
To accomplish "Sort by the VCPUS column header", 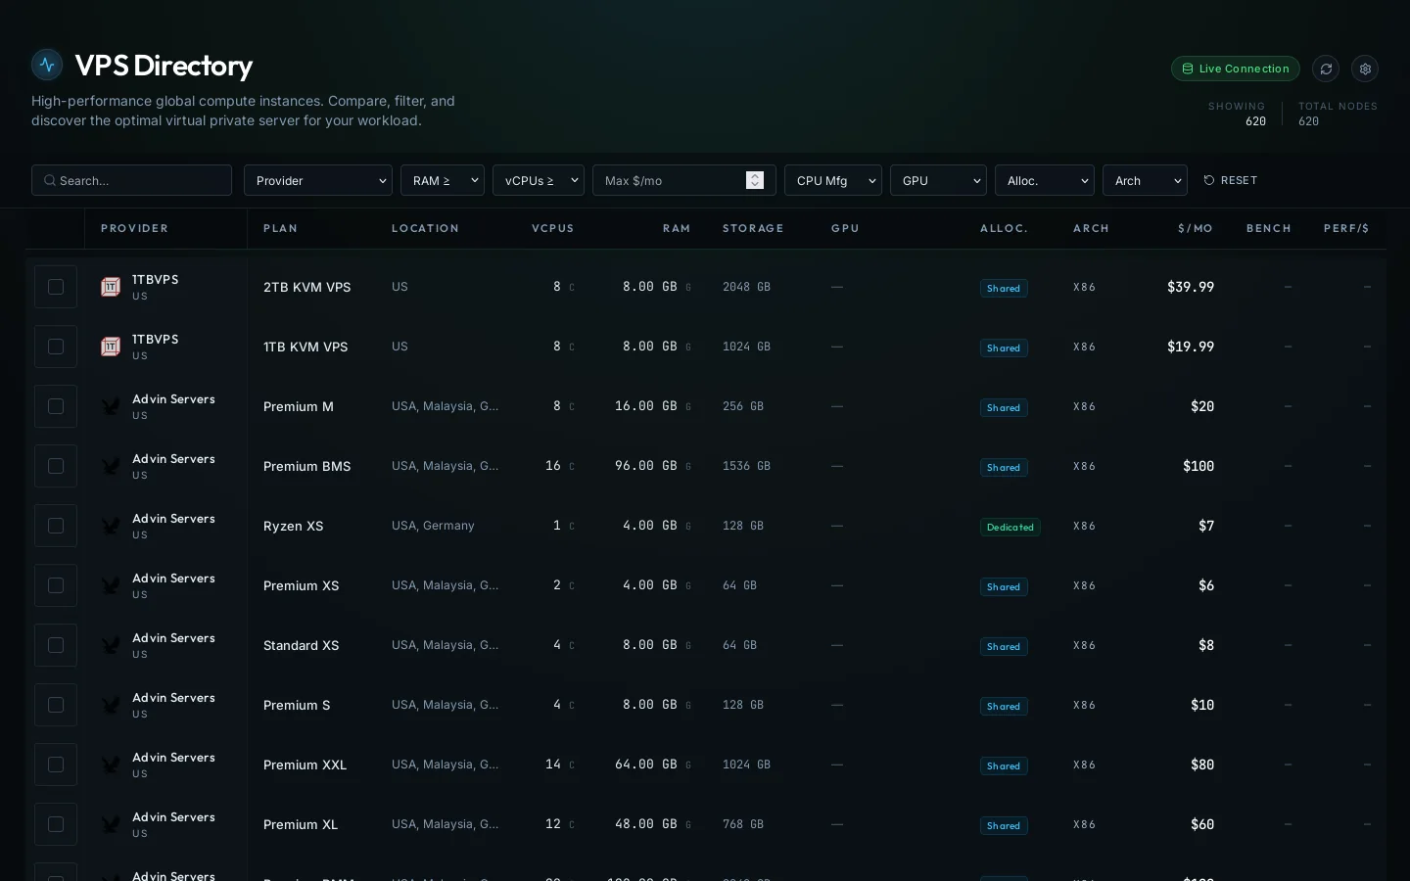I will (553, 228).
